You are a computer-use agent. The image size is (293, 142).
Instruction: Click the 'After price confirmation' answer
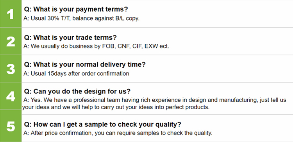point(118,133)
